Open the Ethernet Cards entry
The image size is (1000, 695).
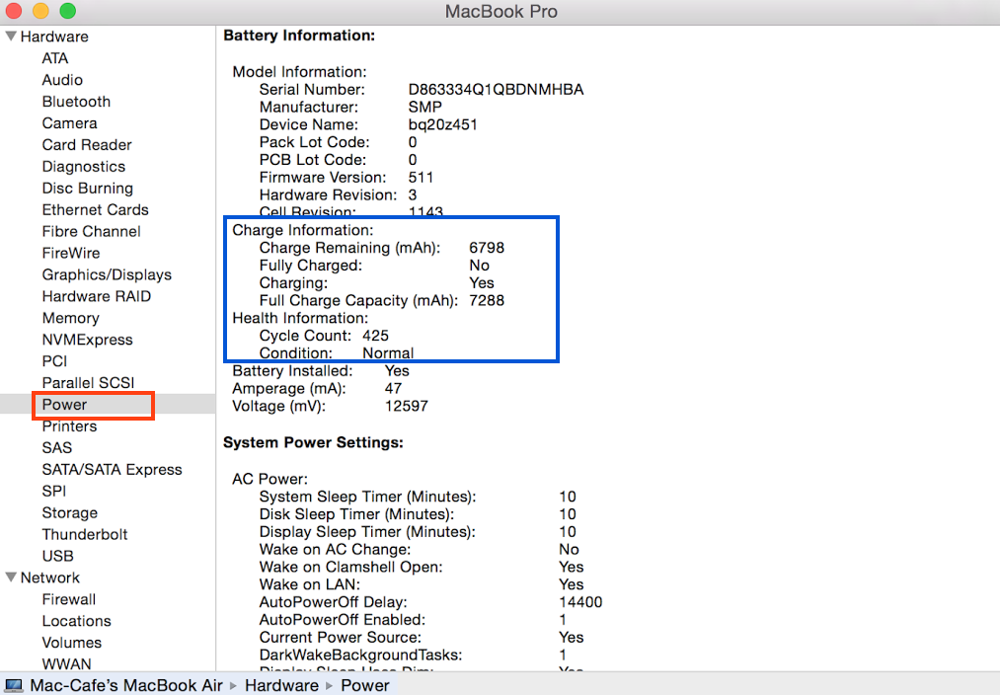click(95, 209)
